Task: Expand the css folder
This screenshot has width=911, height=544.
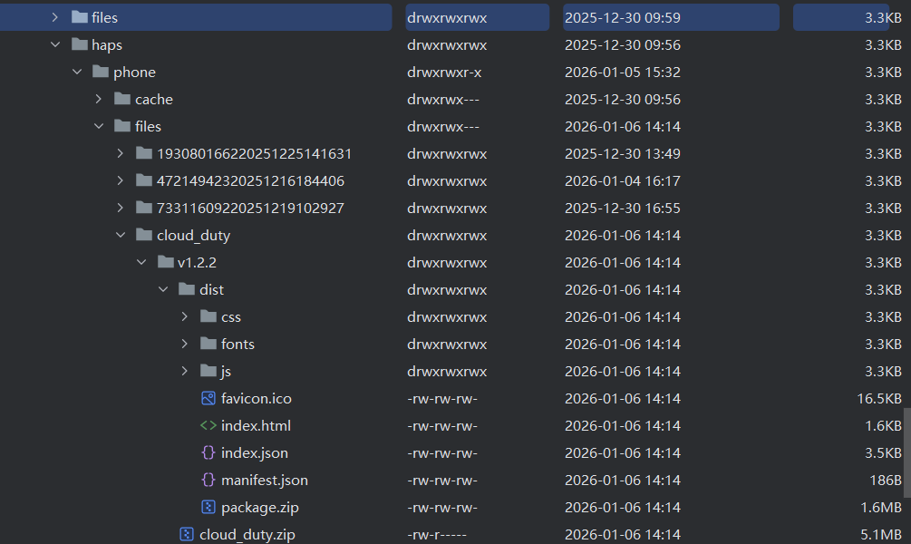Action: pos(185,316)
